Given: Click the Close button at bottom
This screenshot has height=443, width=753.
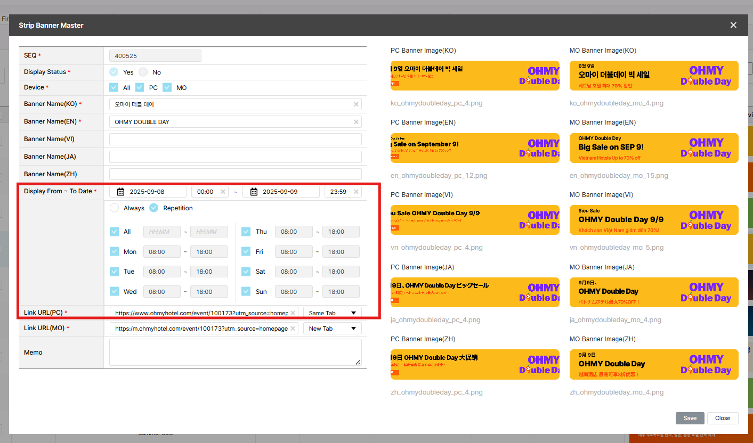Looking at the screenshot, I should pos(722,418).
